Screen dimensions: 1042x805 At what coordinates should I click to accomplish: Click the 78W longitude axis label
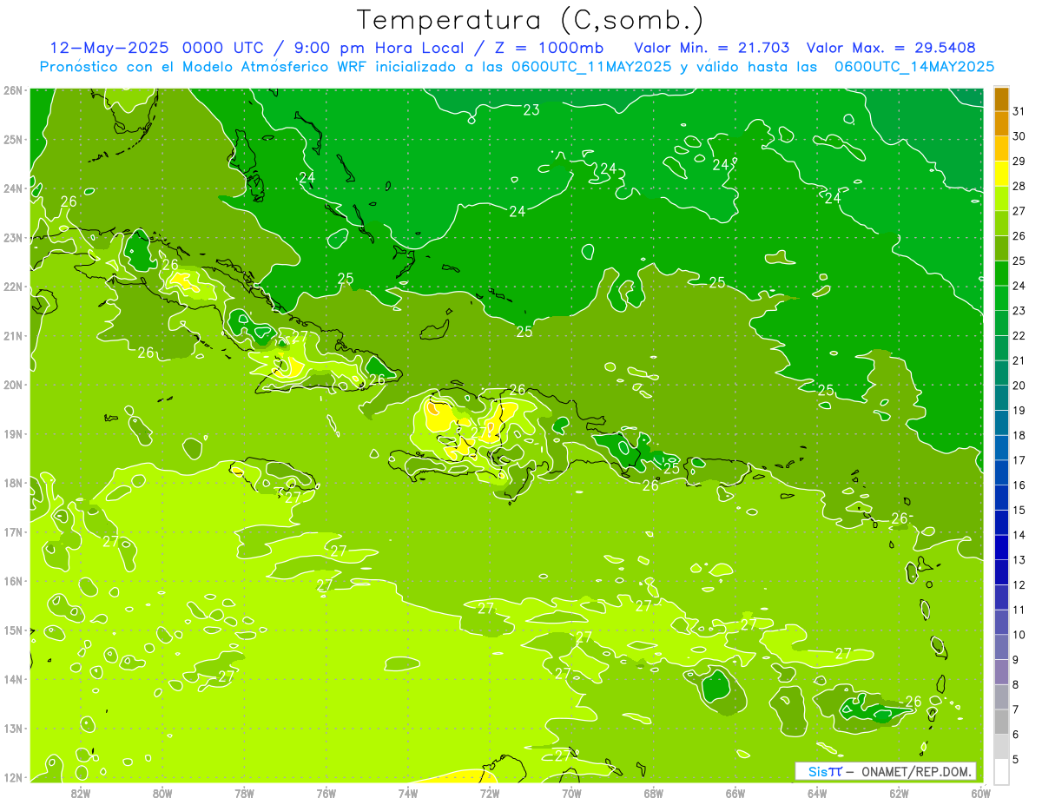244,793
